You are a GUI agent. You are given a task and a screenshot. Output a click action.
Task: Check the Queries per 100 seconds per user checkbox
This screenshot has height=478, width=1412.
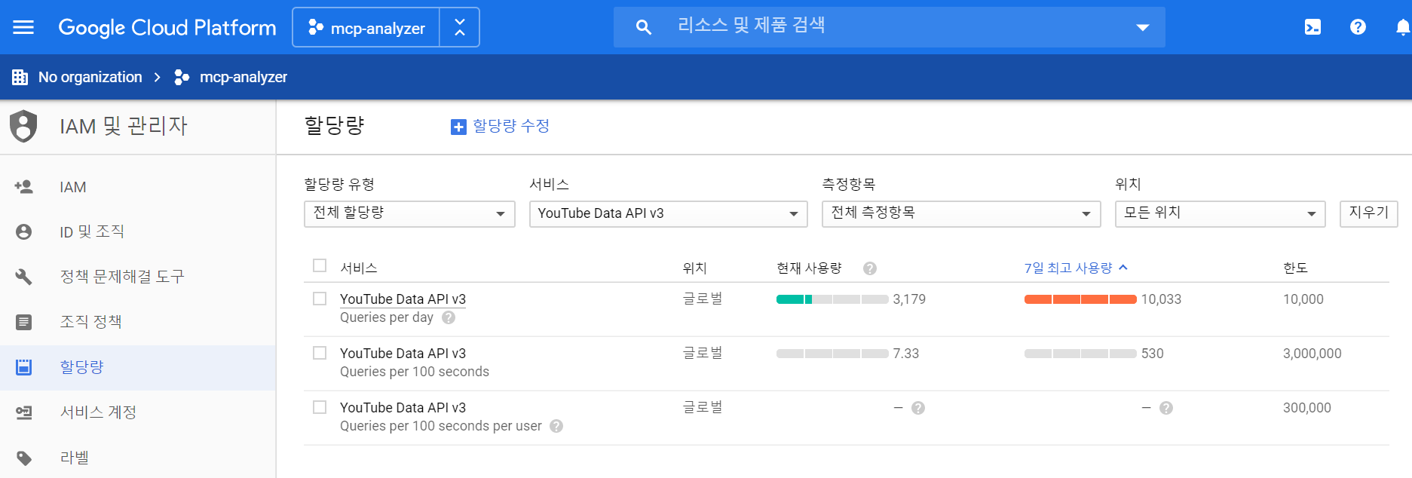[320, 407]
